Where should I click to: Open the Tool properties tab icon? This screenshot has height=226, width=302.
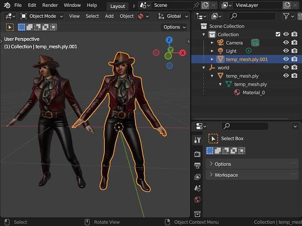(x=197, y=140)
